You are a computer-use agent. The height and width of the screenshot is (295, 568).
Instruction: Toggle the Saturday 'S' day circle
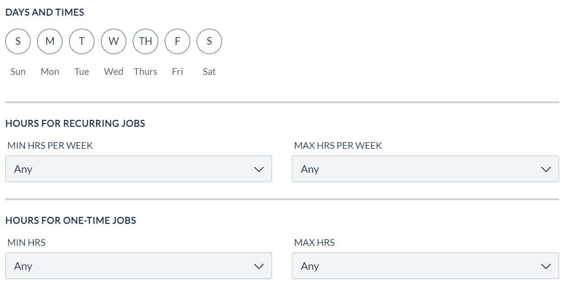[x=209, y=41]
